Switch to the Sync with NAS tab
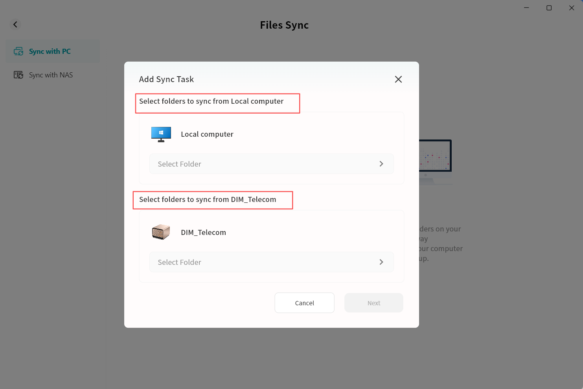 point(51,75)
